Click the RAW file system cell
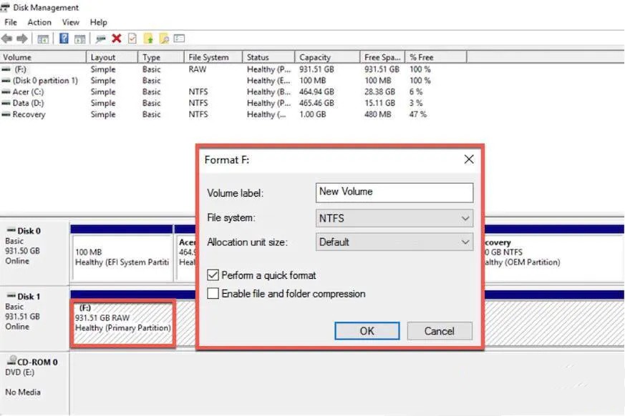Image resolution: width=625 pixels, height=416 pixels. click(198, 69)
